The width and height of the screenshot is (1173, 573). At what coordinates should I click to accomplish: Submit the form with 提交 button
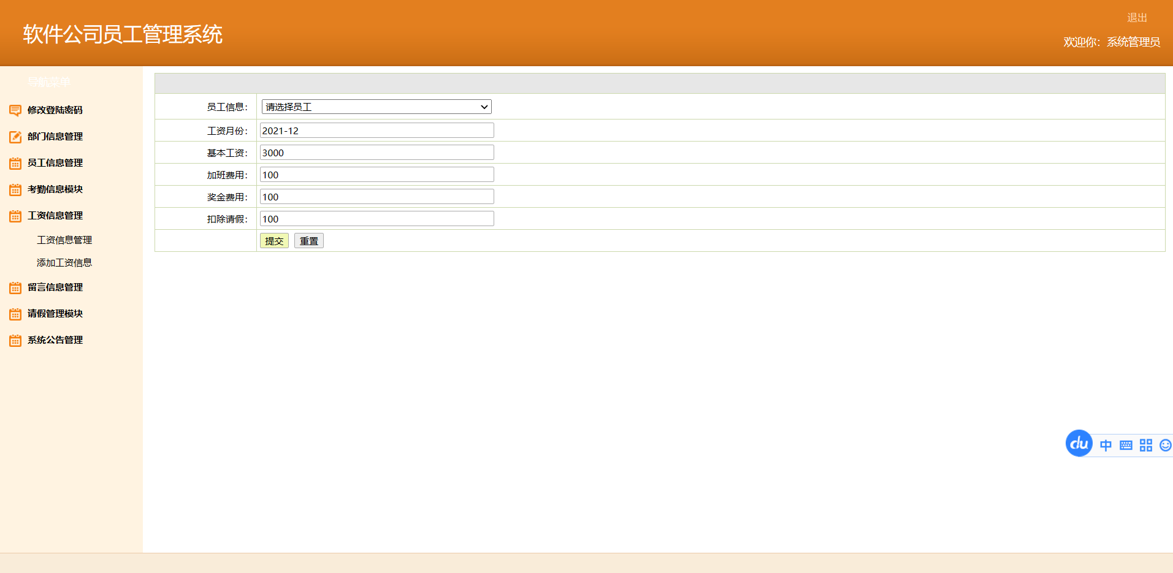coord(274,241)
